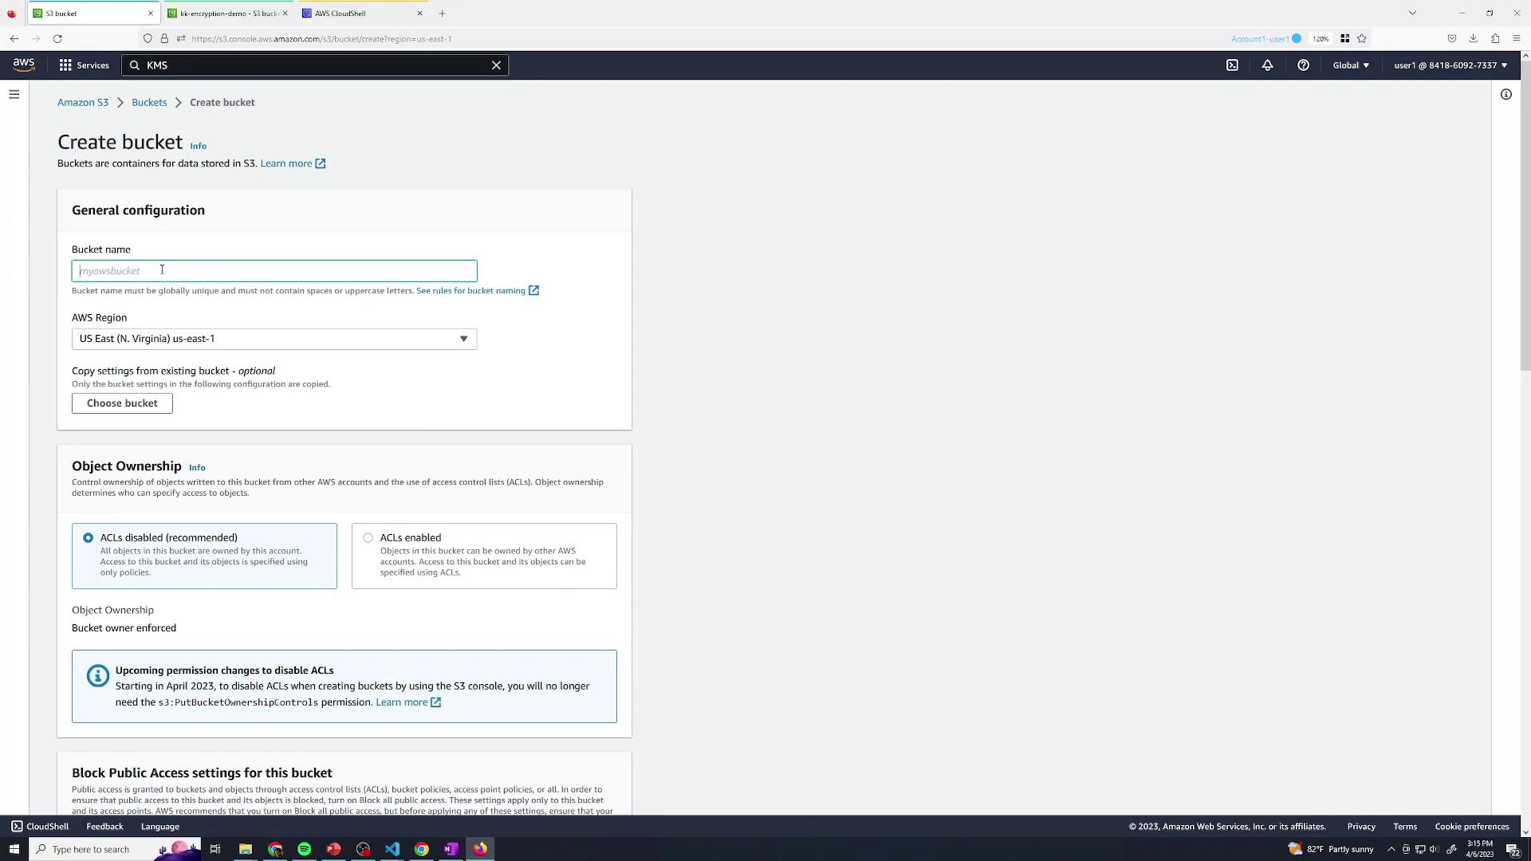This screenshot has width=1531, height=861.
Task: Clear the KMS search text
Action: [x=496, y=65]
